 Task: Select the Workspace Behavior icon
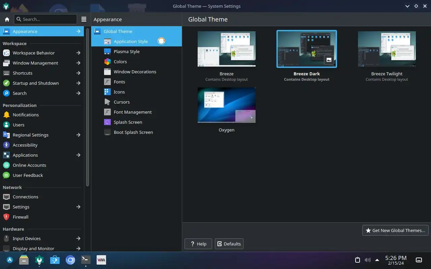[x=6, y=53]
